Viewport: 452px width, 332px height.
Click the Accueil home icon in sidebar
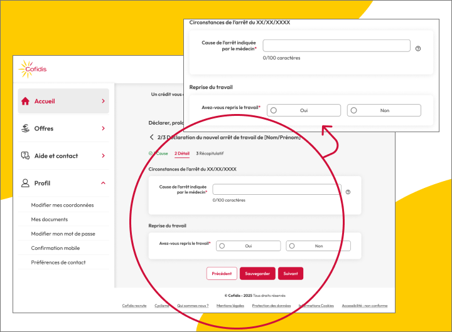pyautogui.click(x=25, y=101)
